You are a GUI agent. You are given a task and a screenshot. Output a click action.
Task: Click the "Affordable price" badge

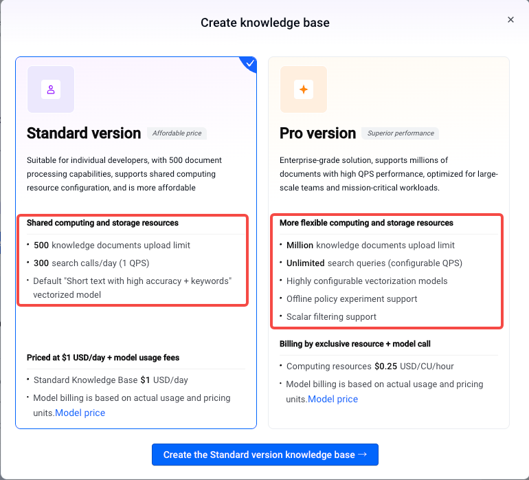click(177, 133)
